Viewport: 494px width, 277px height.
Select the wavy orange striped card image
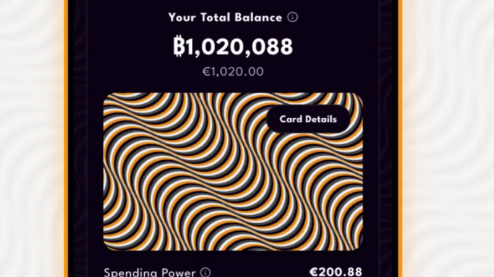pos(233,171)
